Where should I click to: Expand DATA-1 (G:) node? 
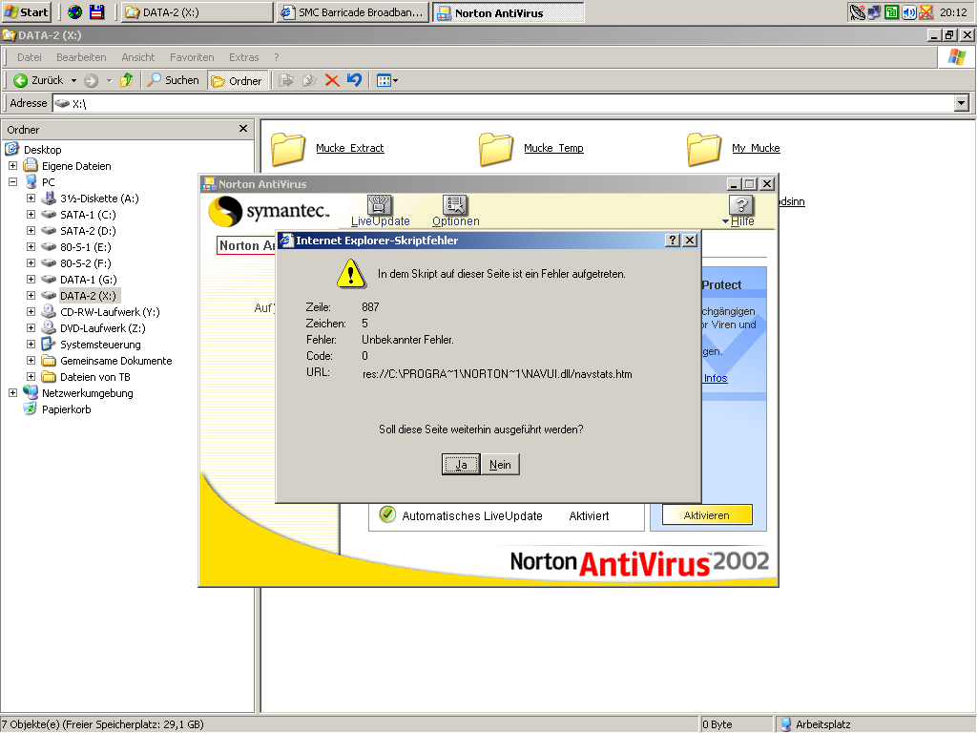click(x=31, y=280)
